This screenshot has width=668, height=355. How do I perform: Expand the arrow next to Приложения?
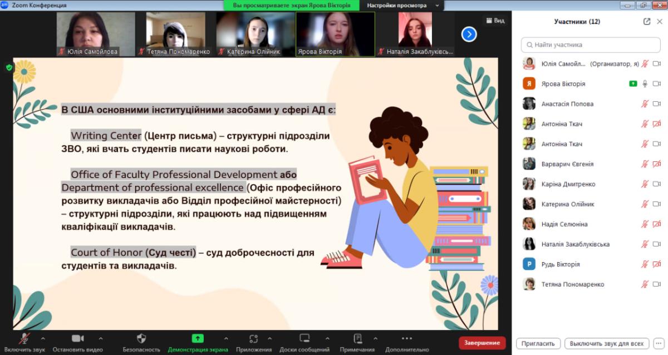[269, 338]
